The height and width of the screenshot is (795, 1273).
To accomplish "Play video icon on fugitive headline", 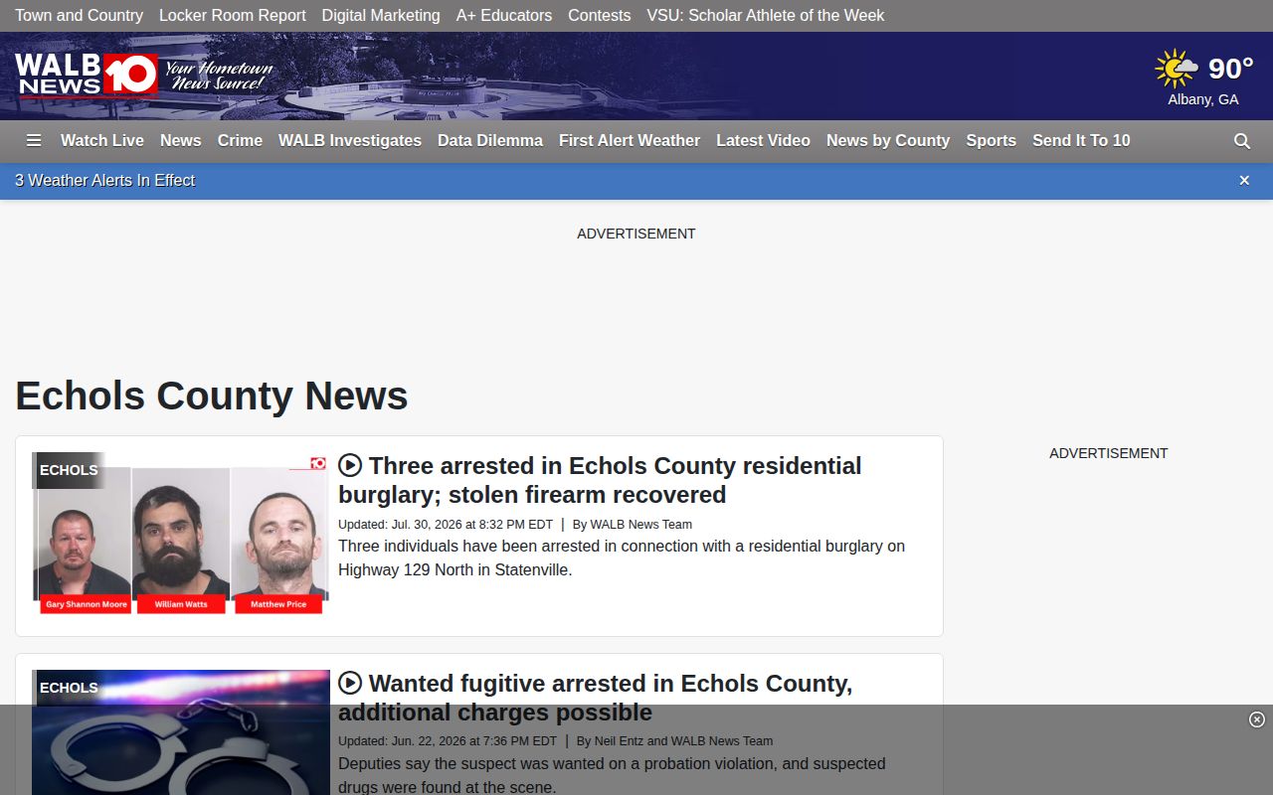I will (x=350, y=683).
